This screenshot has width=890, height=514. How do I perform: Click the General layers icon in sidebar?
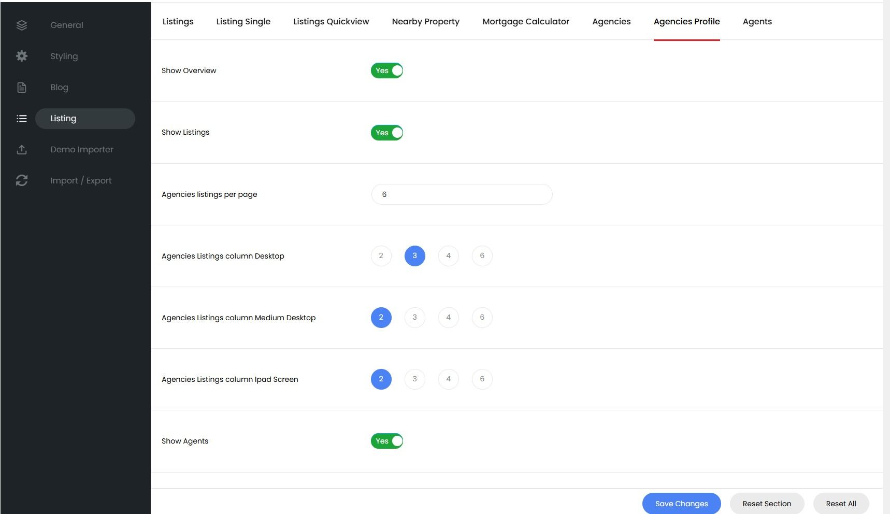coord(22,25)
